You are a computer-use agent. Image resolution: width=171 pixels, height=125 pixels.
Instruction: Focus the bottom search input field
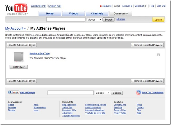coord(70,93)
